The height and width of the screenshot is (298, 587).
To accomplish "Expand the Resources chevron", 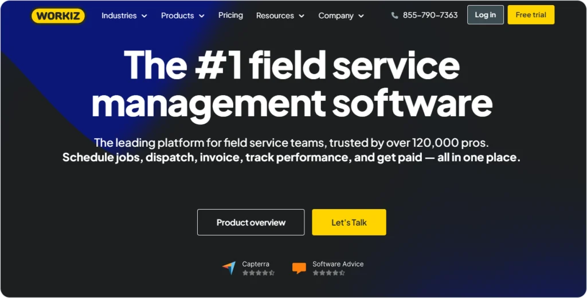I will (302, 16).
